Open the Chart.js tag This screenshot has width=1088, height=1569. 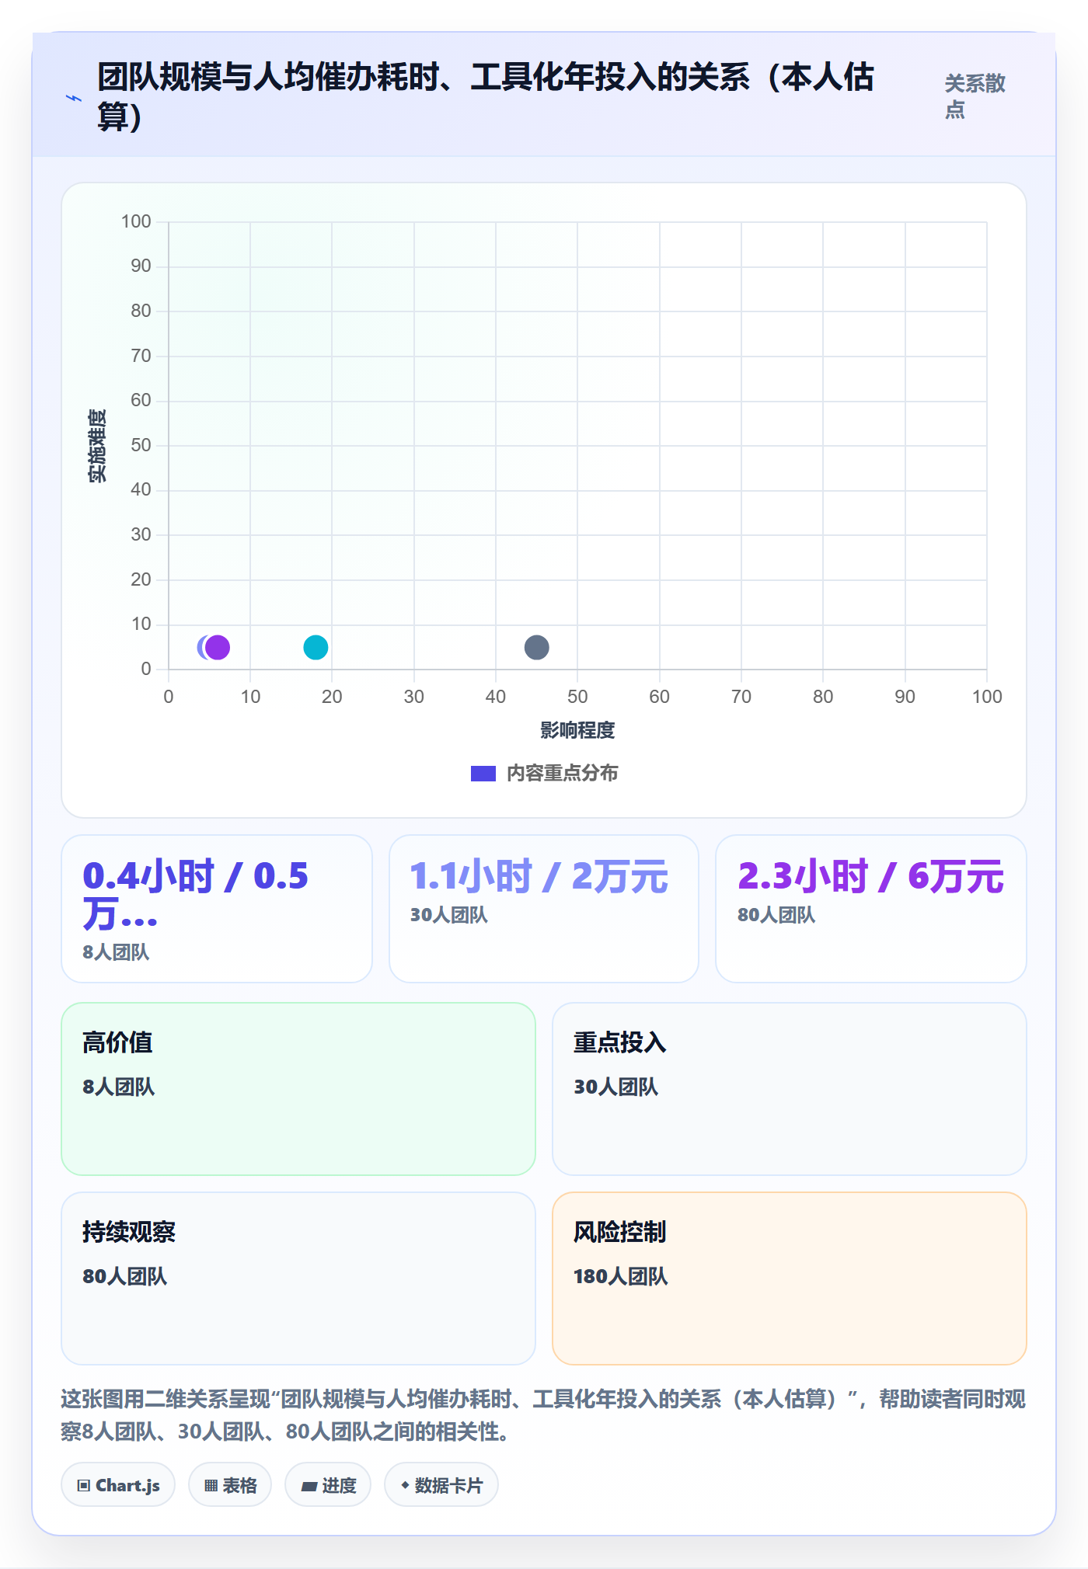coord(118,1485)
